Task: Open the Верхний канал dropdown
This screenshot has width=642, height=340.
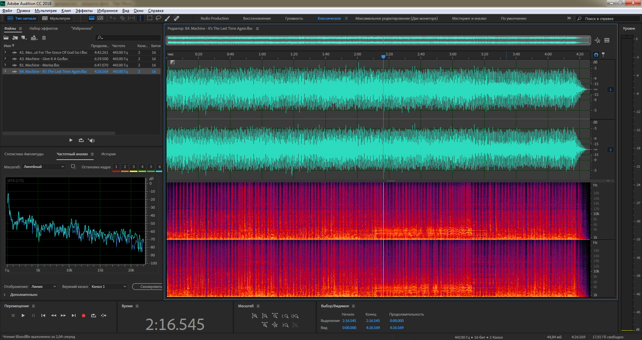Action: 109,287
